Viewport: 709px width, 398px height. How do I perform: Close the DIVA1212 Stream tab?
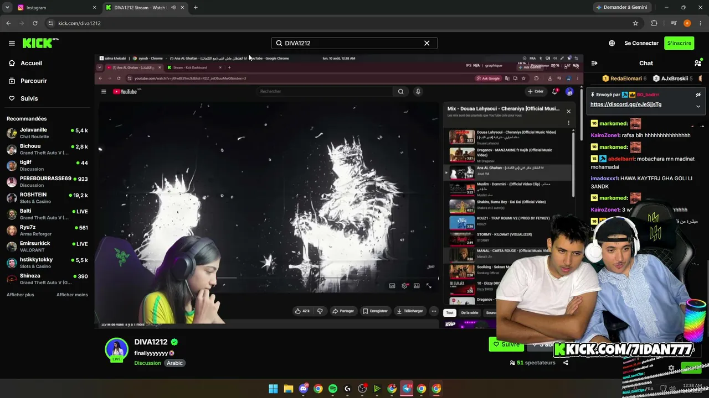click(183, 8)
